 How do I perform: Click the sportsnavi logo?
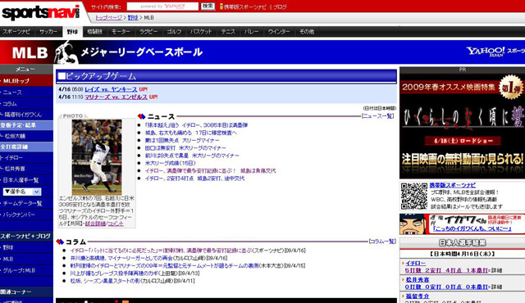click(41, 12)
